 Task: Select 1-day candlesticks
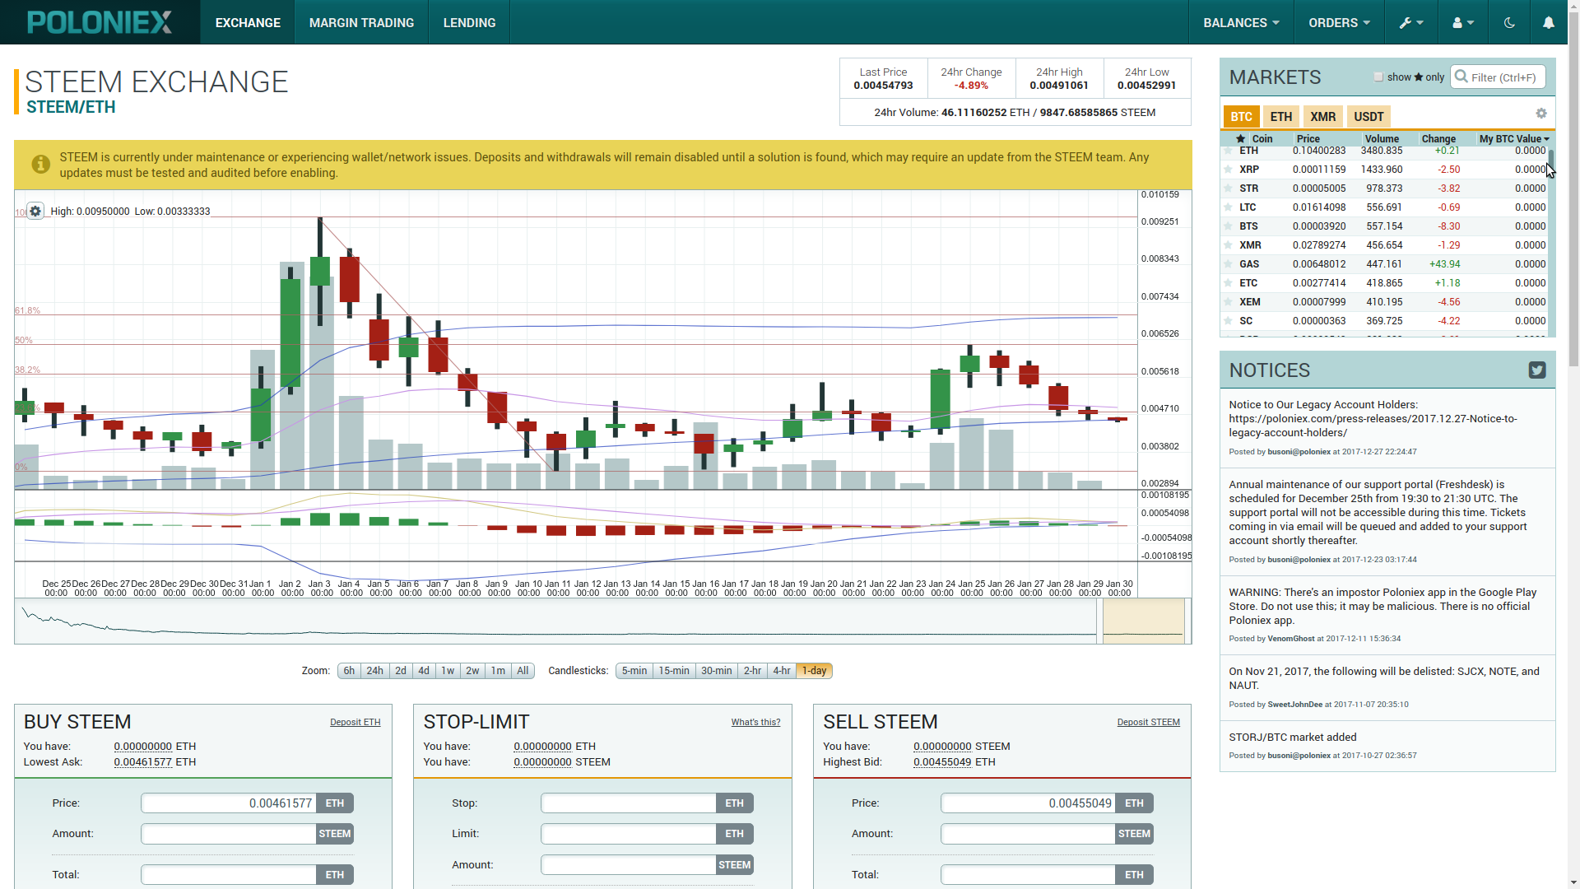point(815,671)
